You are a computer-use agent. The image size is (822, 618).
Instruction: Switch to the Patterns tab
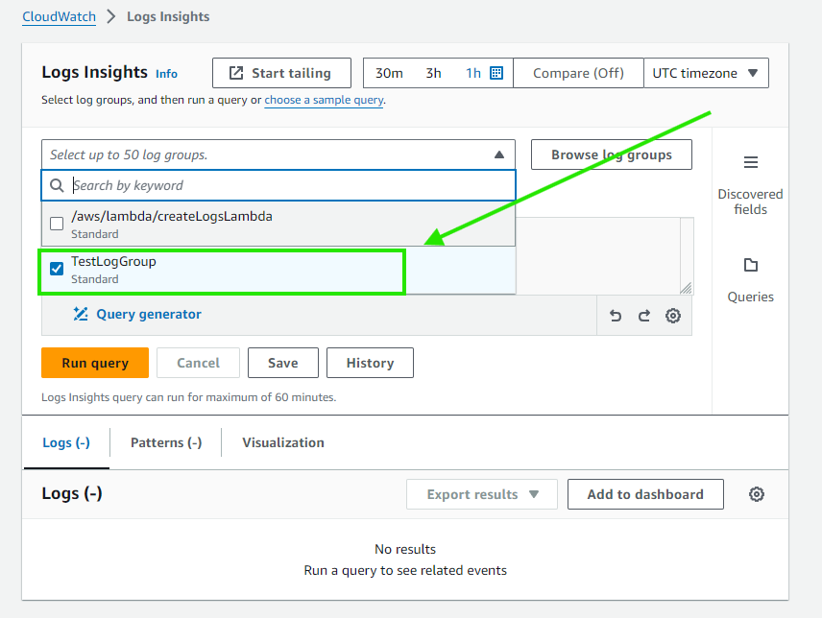click(x=165, y=442)
